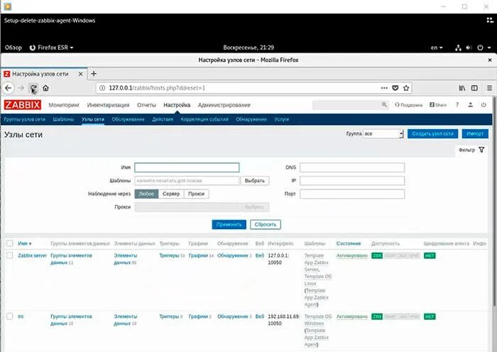Click the Создать узел сети button
The image size is (497, 352).
[432, 133]
